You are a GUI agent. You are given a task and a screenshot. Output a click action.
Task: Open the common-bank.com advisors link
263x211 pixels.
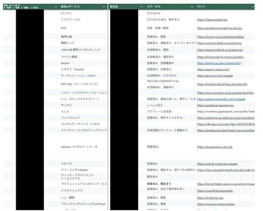tap(219, 43)
